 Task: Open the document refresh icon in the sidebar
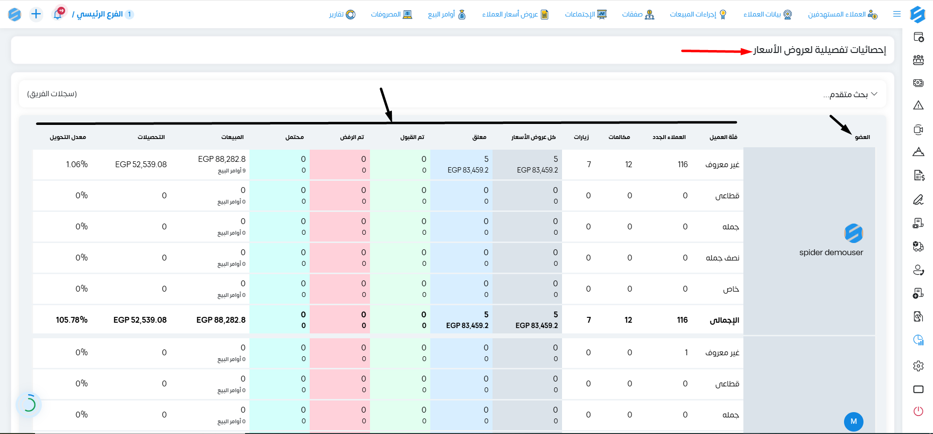[918, 316]
